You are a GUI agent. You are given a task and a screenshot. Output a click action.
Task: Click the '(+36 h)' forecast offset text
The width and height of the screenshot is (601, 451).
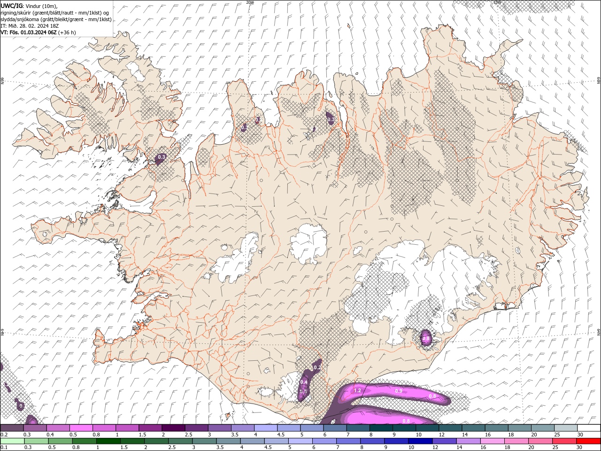(x=67, y=32)
